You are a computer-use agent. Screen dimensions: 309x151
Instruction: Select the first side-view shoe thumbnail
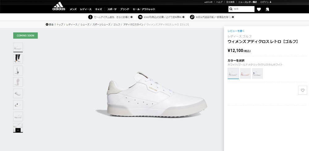[x=18, y=47]
